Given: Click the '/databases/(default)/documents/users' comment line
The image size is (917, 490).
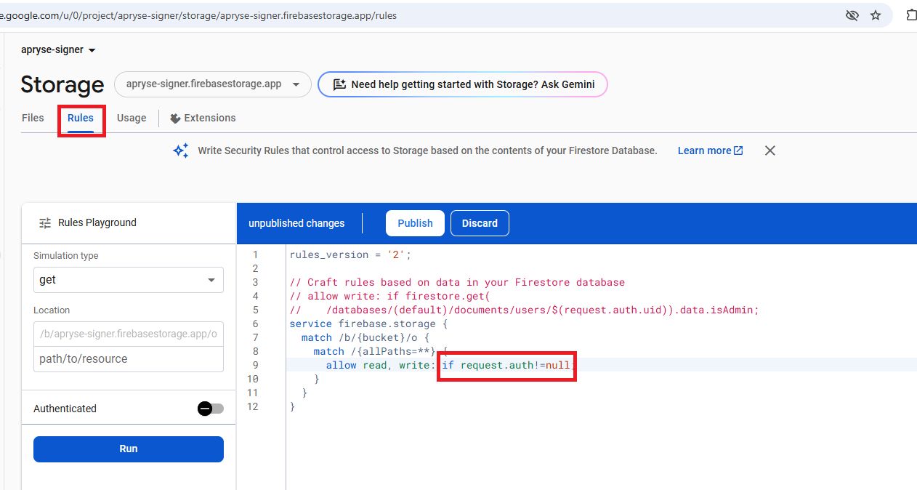Looking at the screenshot, I should 524,310.
